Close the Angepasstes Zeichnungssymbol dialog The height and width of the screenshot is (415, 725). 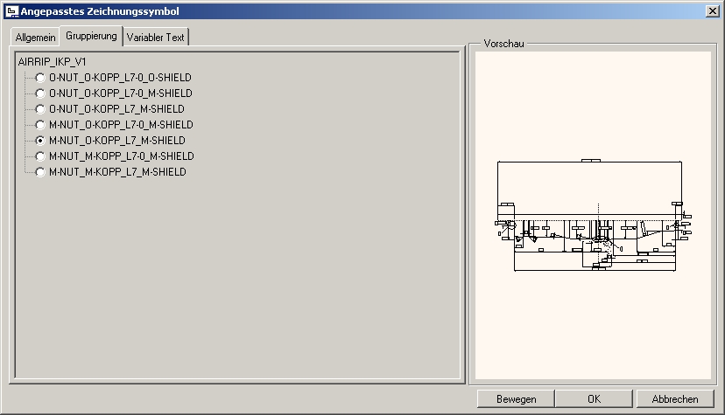[x=713, y=11]
